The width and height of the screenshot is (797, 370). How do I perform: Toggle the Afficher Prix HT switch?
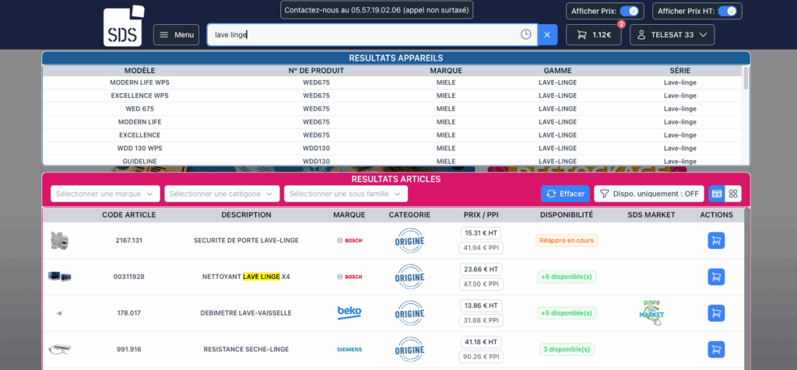click(728, 11)
